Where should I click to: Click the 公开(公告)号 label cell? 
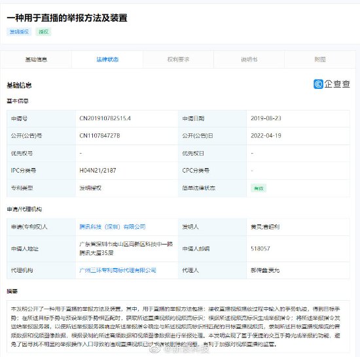(41, 136)
